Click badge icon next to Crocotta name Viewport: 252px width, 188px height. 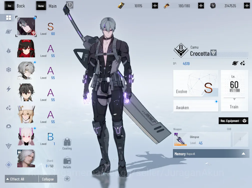213,53
